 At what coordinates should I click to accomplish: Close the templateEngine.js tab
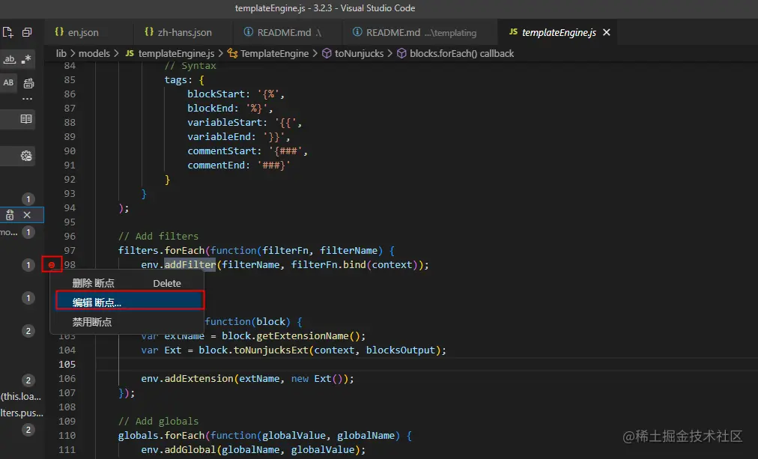tap(606, 32)
